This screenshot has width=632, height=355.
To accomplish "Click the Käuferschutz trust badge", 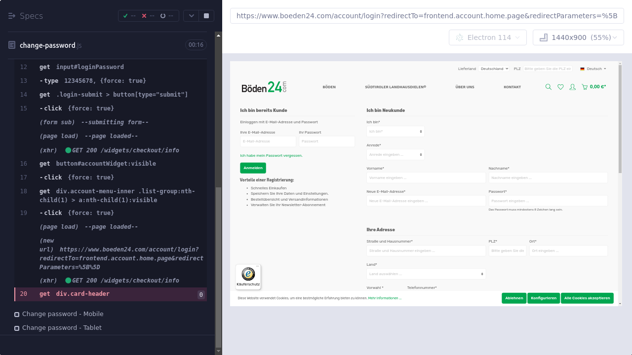I will point(248,277).
